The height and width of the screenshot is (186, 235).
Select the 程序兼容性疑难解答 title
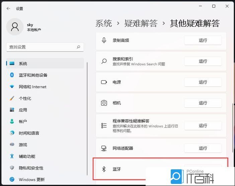131,121
